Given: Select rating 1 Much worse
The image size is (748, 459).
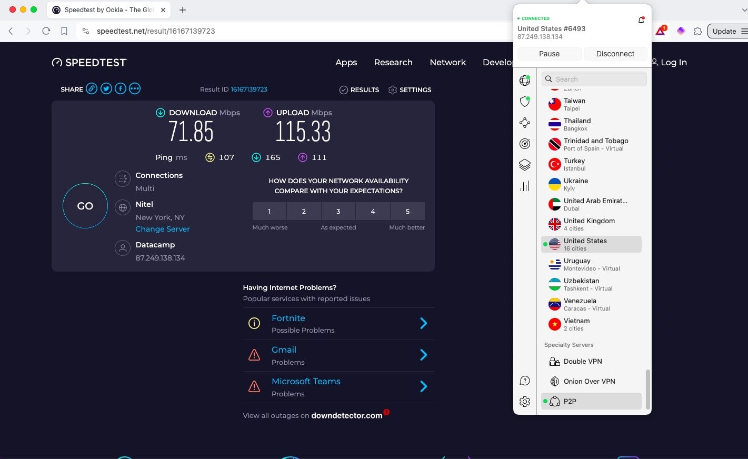Looking at the screenshot, I should (x=270, y=211).
